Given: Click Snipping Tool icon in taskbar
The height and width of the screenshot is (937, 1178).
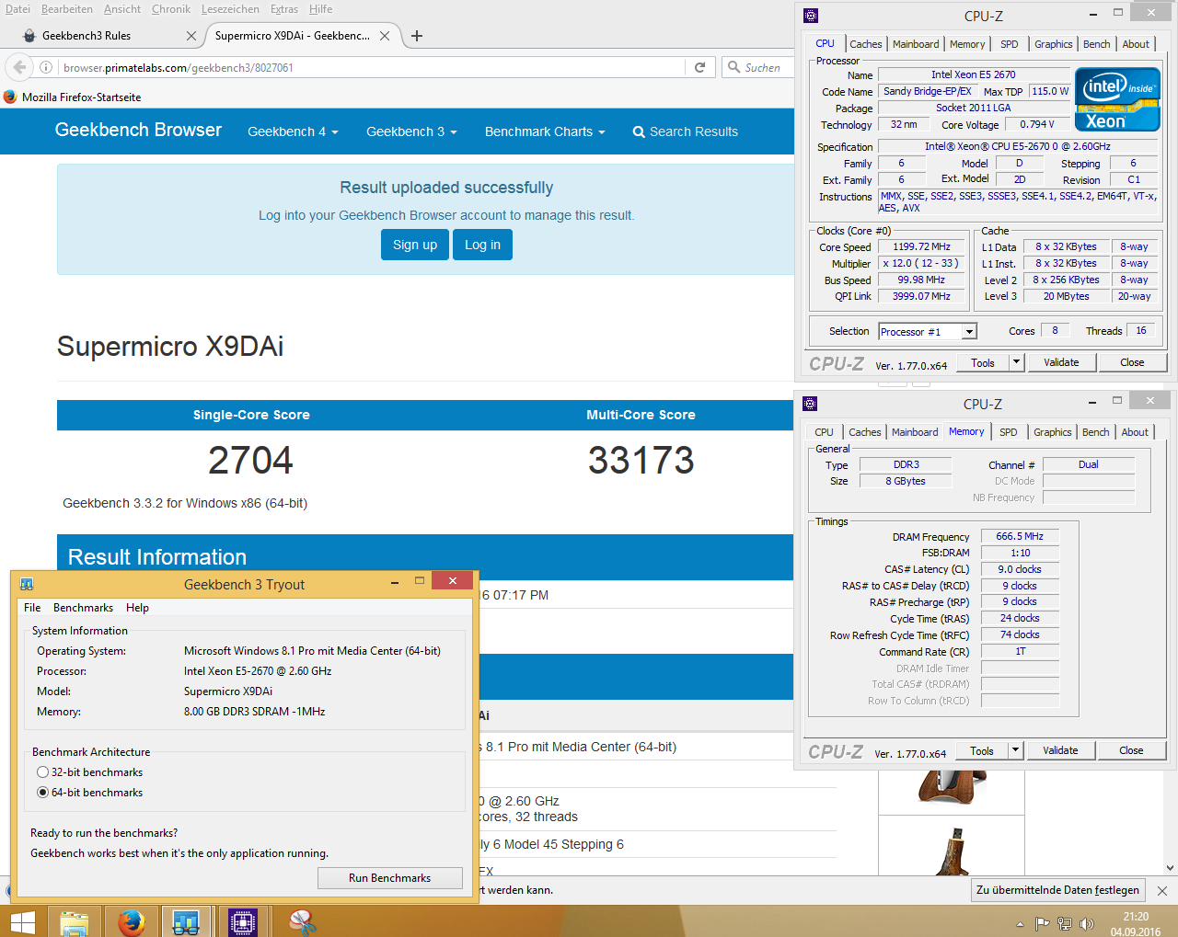Looking at the screenshot, I should click(301, 921).
